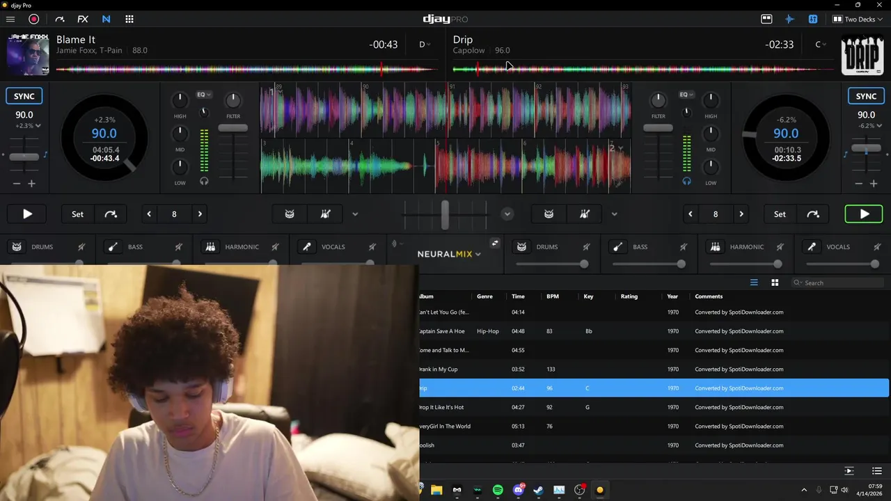Solo DRUMS on the left deck
891x501 pixels.
17,247
